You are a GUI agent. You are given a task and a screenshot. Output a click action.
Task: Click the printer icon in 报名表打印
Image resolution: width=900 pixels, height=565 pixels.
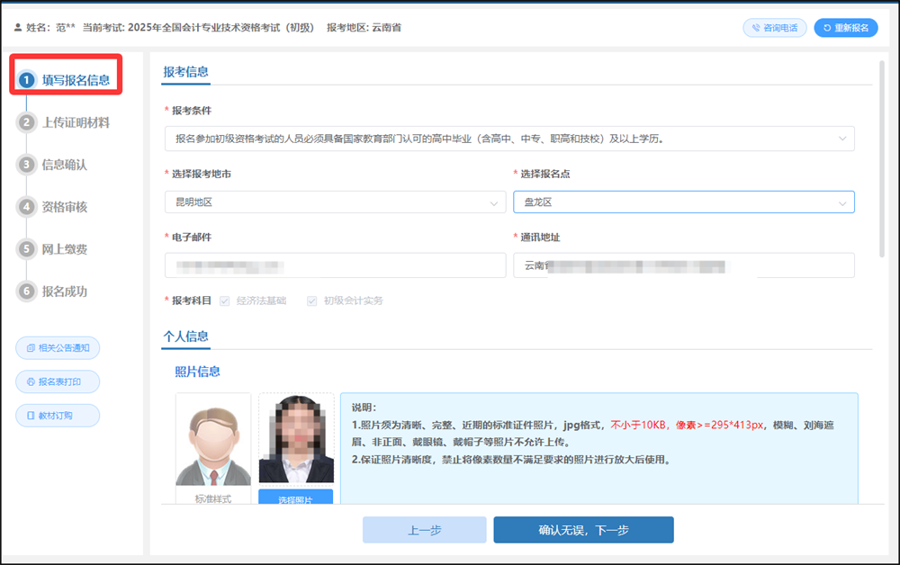pyautogui.click(x=31, y=382)
